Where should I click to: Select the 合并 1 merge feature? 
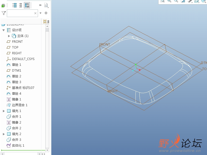point(14,117)
